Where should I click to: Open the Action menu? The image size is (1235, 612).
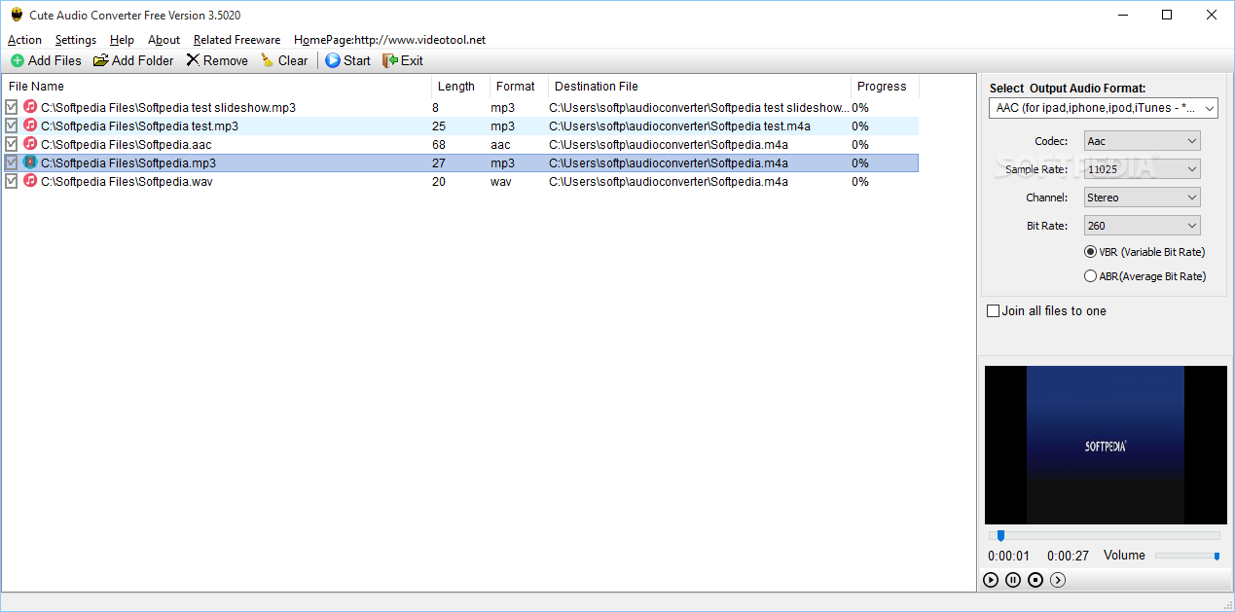[x=24, y=40]
